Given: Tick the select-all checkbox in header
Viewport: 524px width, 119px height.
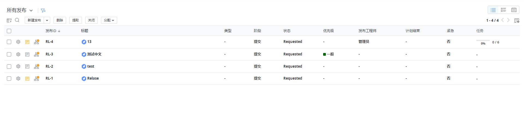Looking at the screenshot, I should pyautogui.click(x=9, y=31).
